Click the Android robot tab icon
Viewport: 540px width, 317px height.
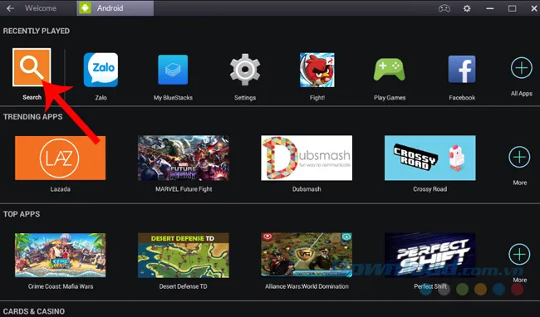click(85, 8)
